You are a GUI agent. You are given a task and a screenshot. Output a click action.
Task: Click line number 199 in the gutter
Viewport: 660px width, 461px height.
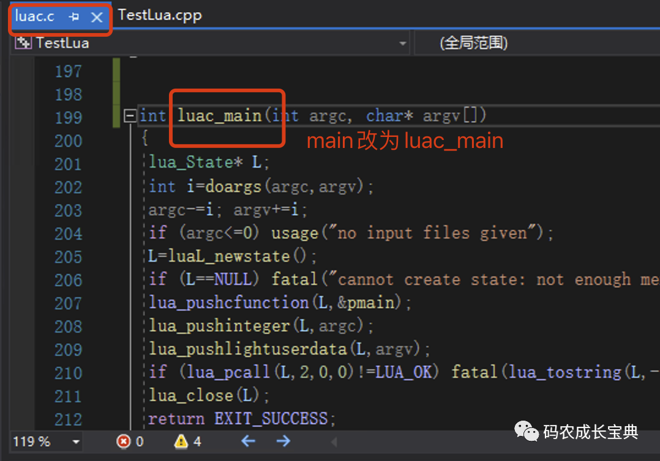click(x=67, y=115)
